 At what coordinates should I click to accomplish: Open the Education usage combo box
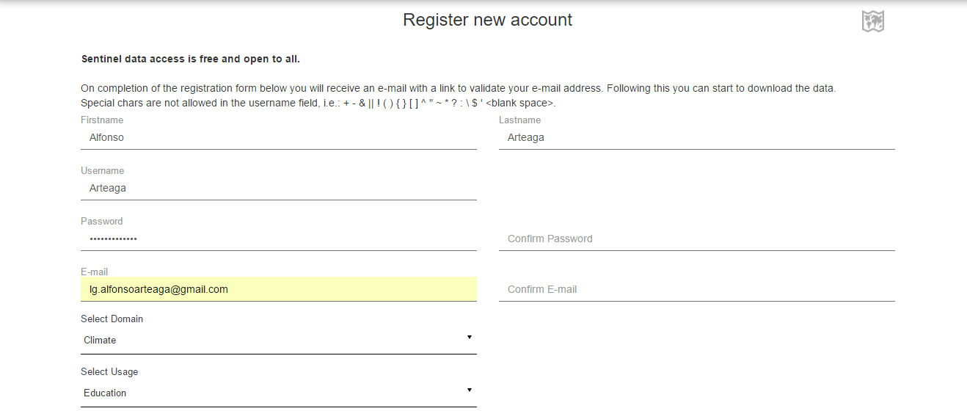tap(271, 393)
